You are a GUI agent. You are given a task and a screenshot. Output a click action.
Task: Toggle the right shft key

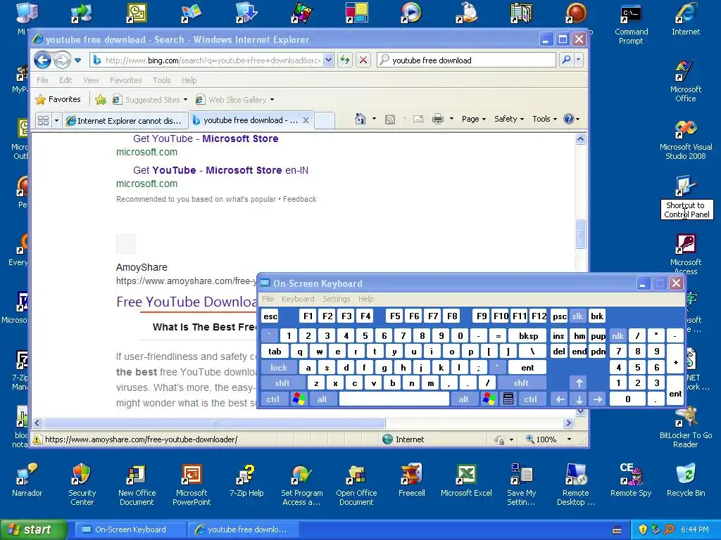[521, 383]
